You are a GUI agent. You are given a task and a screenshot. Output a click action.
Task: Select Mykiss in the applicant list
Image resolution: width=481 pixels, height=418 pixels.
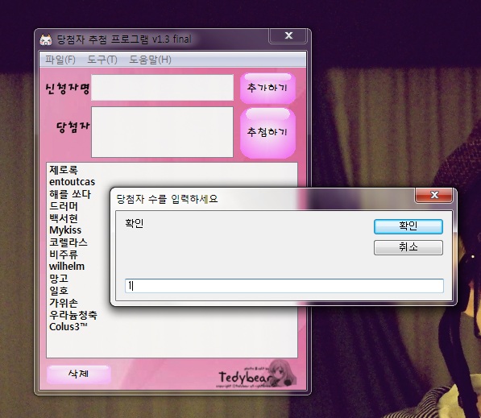click(x=65, y=230)
